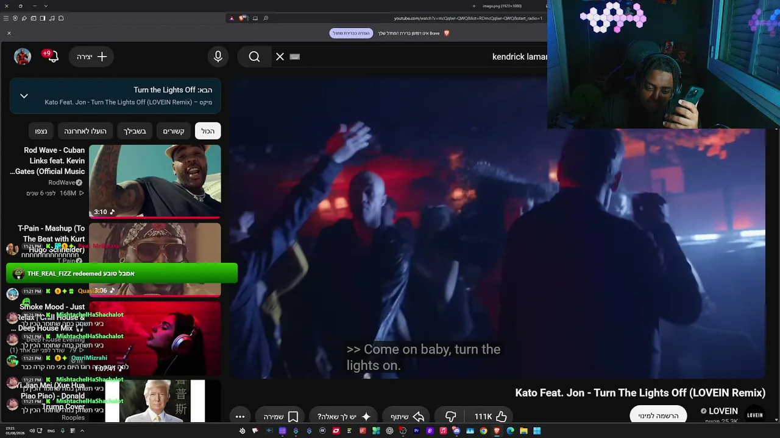Start voice search with the microphone icon
Image resolution: width=780 pixels, height=438 pixels.
(x=218, y=57)
